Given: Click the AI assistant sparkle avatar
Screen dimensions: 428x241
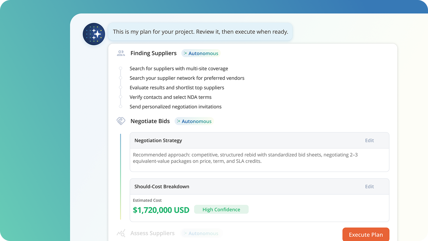Looking at the screenshot, I should tap(94, 34).
